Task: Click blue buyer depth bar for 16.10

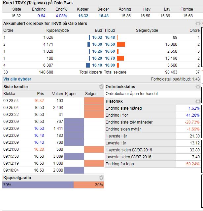Action: (x=88, y=65)
